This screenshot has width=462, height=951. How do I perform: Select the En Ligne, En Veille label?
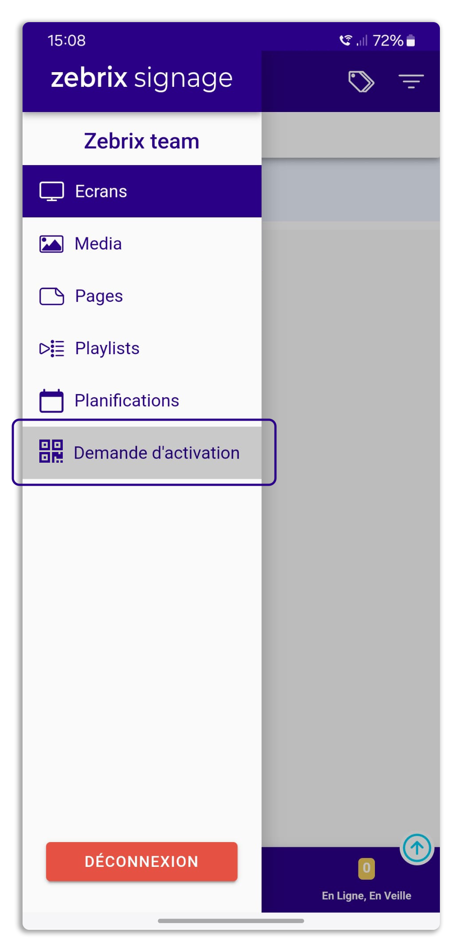(366, 896)
